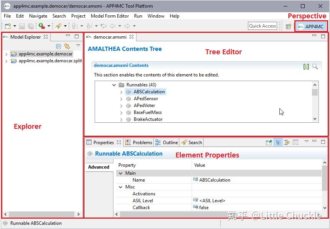
Task: Collapse the Runnables tree node
Action: point(114,84)
